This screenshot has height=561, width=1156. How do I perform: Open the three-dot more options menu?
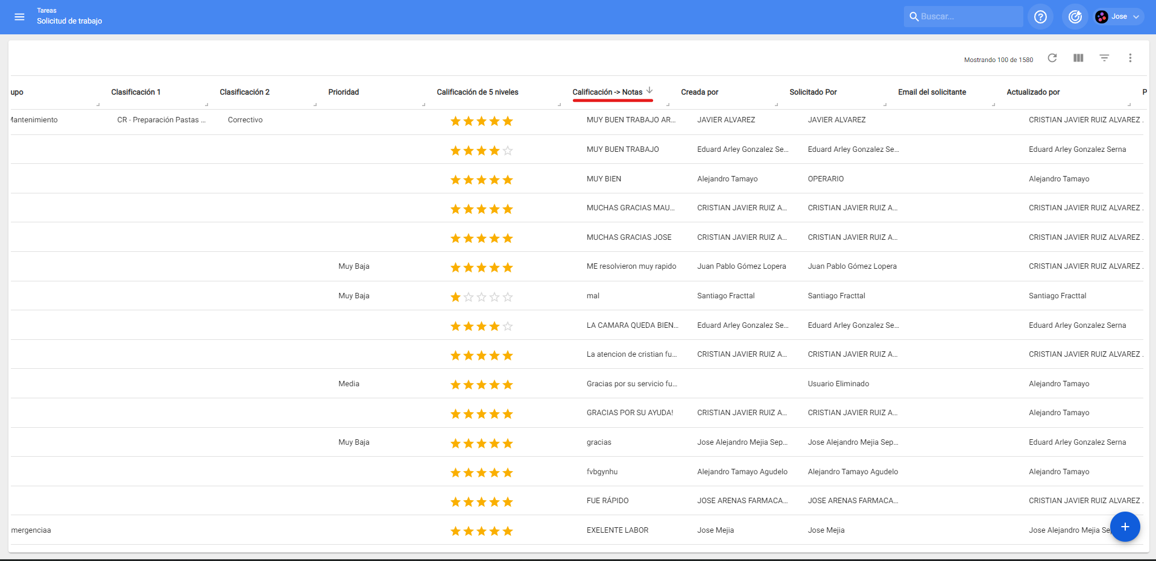coord(1130,58)
